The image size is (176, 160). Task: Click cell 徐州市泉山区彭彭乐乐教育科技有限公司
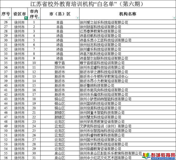tap(128, 153)
